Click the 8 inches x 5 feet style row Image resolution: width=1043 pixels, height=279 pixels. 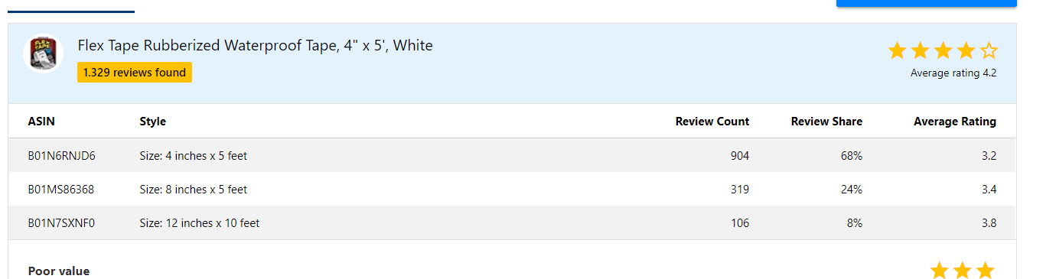[x=512, y=190]
